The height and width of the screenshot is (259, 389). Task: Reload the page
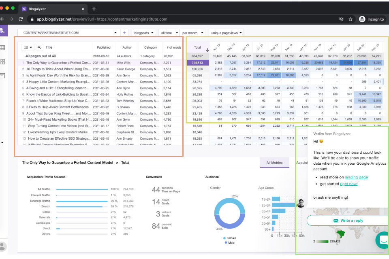[x=21, y=19]
